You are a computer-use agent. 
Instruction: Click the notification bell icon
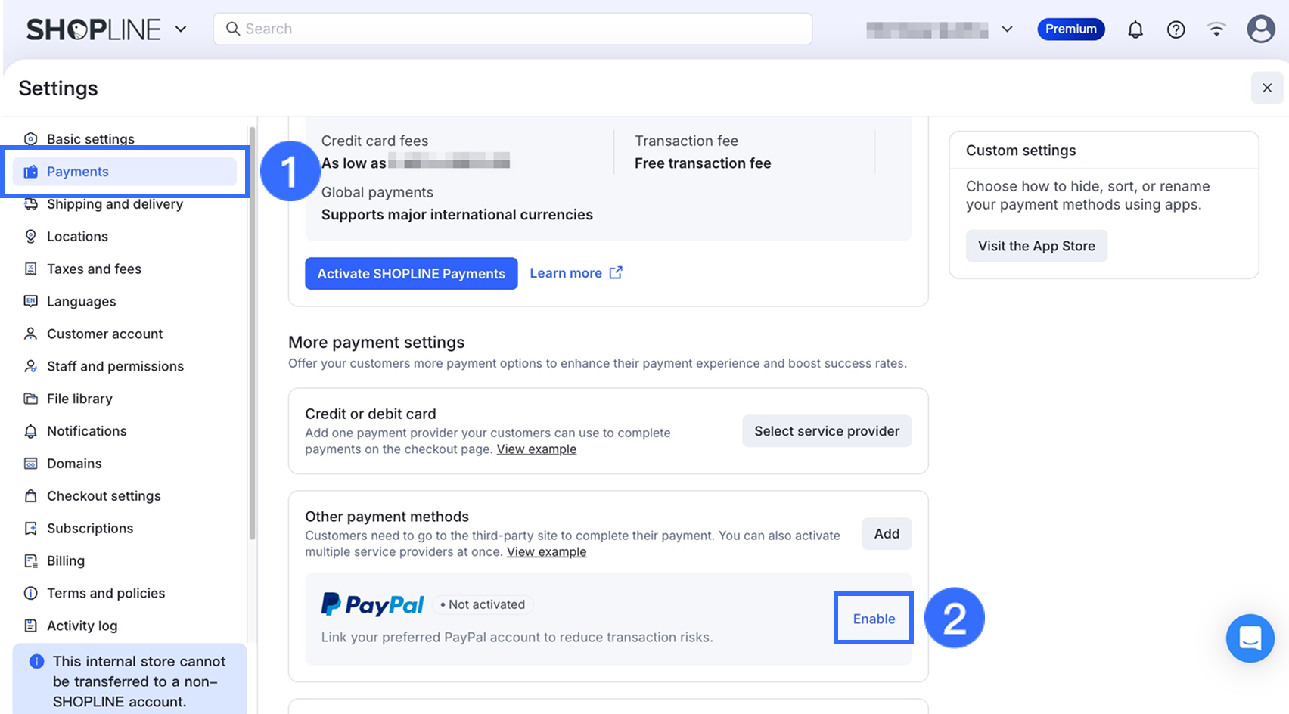pos(1135,29)
